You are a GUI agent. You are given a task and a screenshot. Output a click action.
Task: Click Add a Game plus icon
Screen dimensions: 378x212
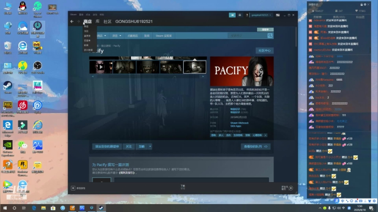point(73,188)
